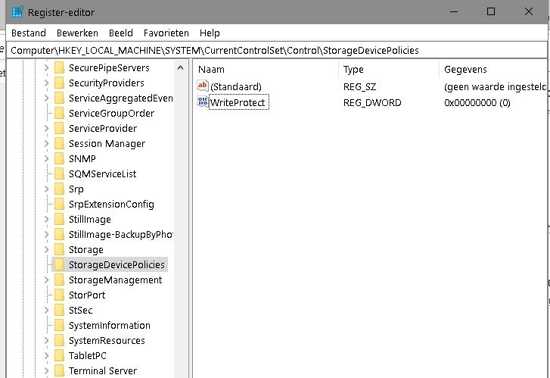
Task: Select the SystemInformation tree key
Action: 109,326
